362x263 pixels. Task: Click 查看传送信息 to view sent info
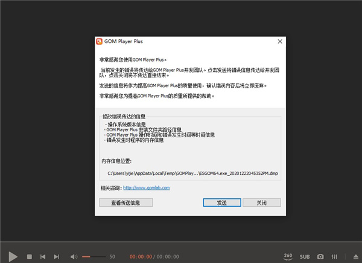click(125, 203)
